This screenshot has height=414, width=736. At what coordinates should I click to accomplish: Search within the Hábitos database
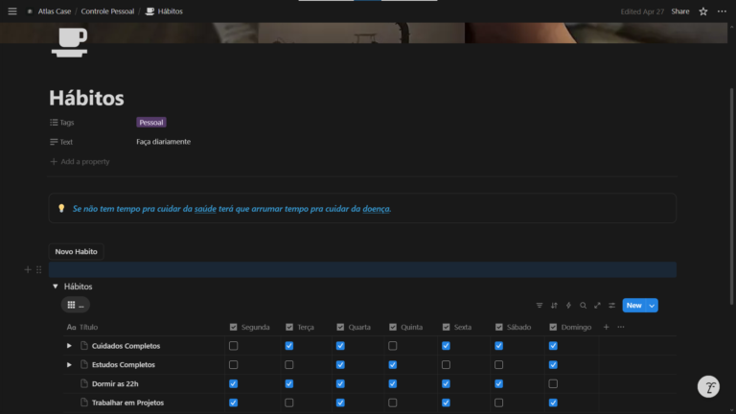[583, 306]
